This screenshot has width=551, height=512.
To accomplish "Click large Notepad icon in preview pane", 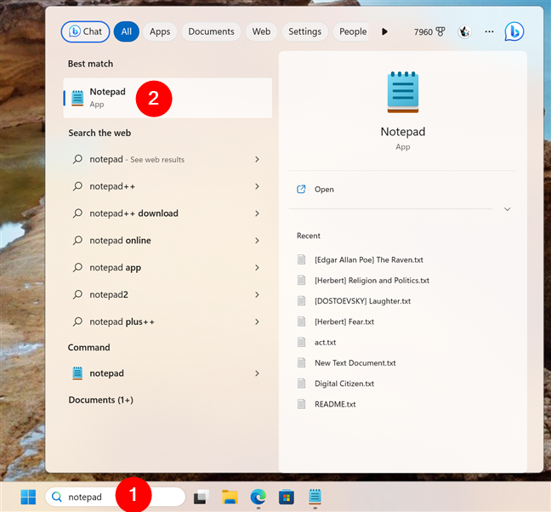I will [403, 92].
